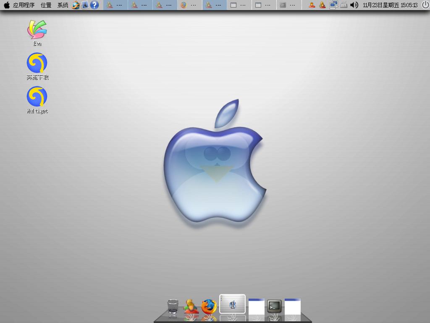This screenshot has height=323, width=430.
Task: Select the Eva desktop icon
Action: [37, 33]
